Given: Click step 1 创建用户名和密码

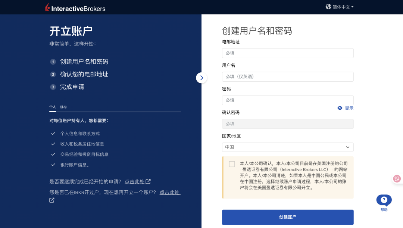Looking at the screenshot, I should [x=79, y=62].
